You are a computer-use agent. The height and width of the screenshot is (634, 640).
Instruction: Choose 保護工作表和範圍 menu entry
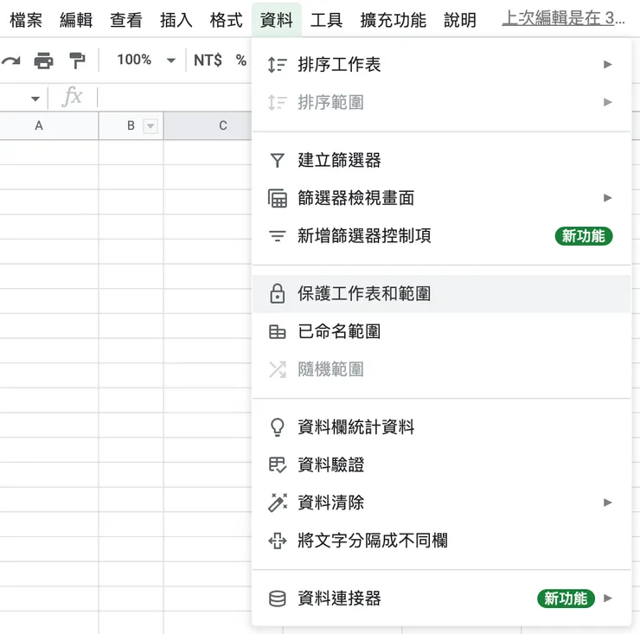[441, 293]
